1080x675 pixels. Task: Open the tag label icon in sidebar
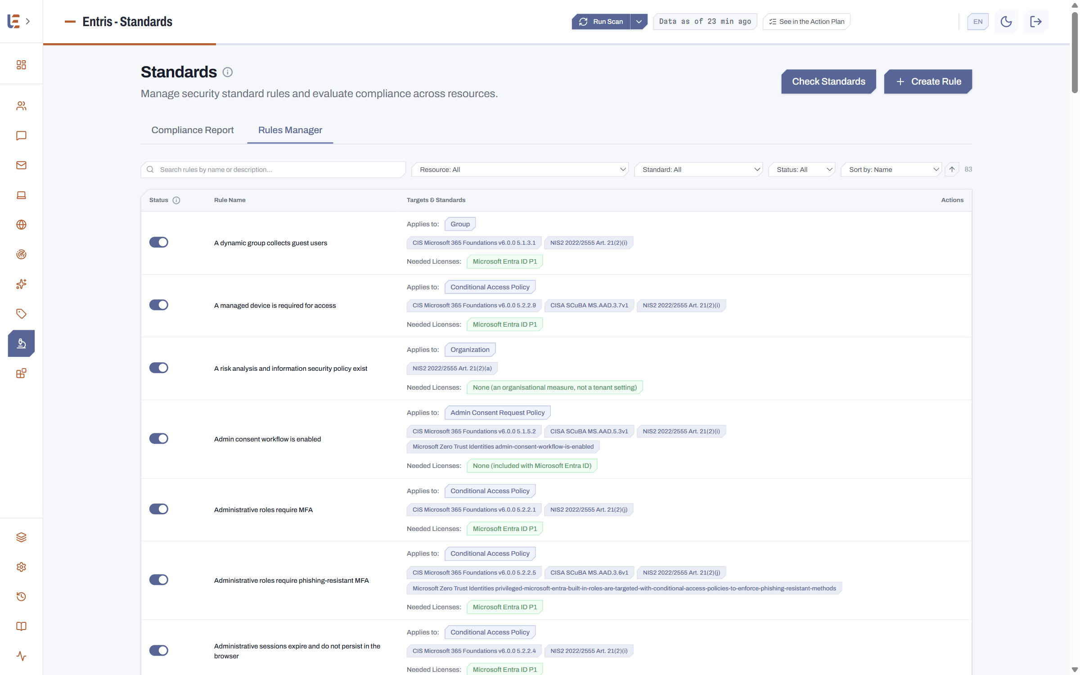click(x=21, y=314)
